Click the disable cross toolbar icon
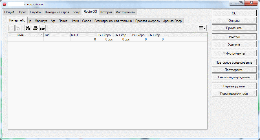 19,28
